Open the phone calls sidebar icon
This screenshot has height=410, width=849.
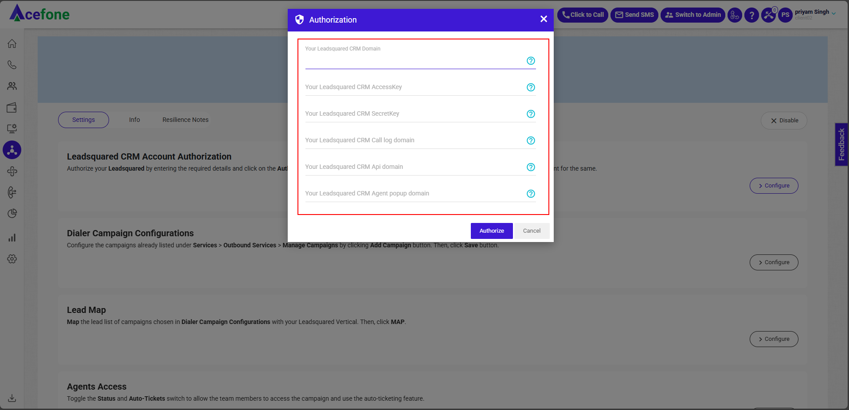pyautogui.click(x=12, y=65)
